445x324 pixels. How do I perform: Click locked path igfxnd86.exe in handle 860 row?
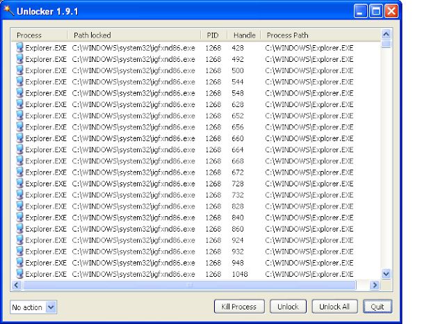coord(133,229)
